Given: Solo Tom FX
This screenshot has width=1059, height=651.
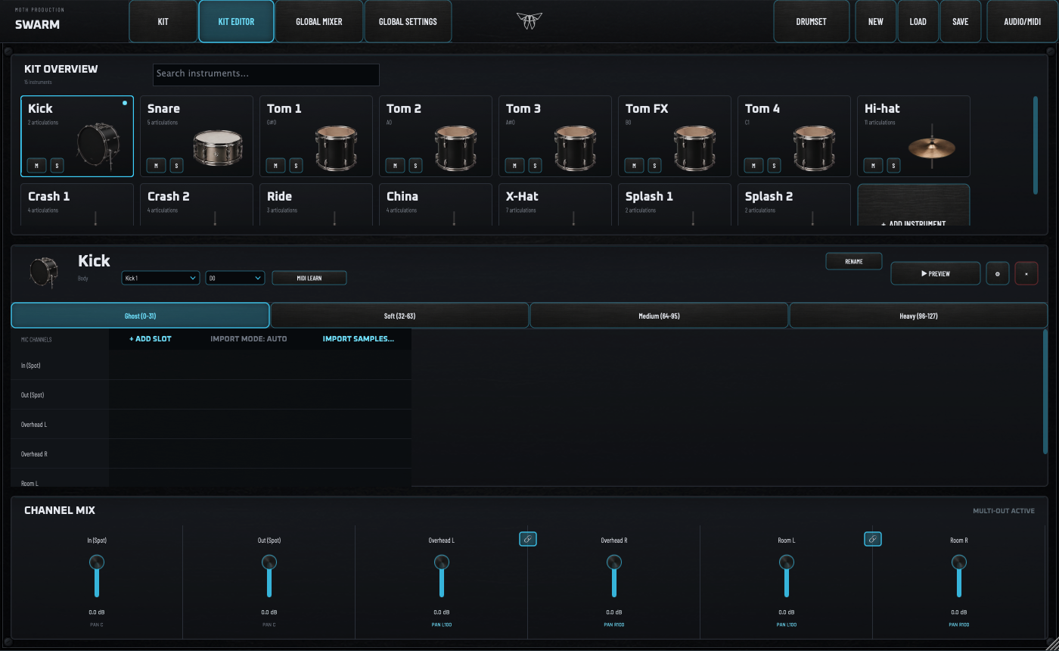Looking at the screenshot, I should point(654,165).
